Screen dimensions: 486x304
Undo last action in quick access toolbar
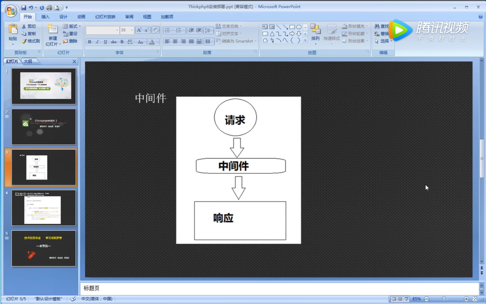[31, 8]
